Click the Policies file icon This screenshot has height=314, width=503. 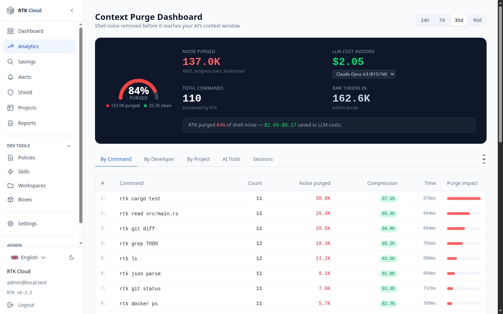pos(10,158)
